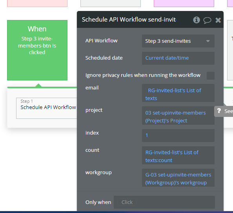Click the question mark See reference icon
This screenshot has height=213, width=233.
point(219,111)
